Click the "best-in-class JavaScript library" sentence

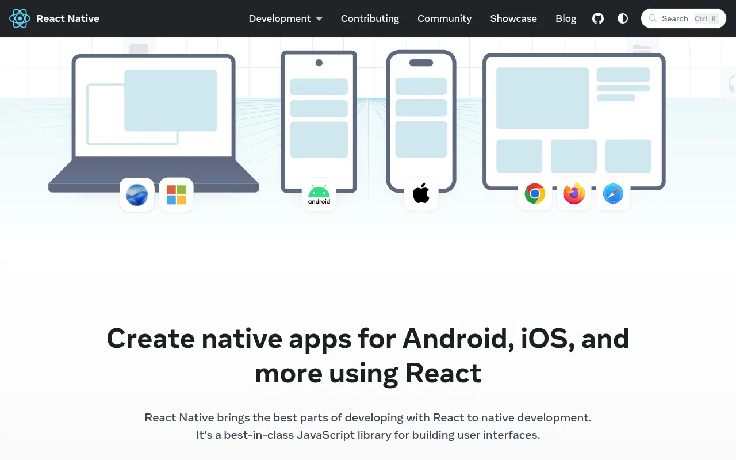point(368,435)
